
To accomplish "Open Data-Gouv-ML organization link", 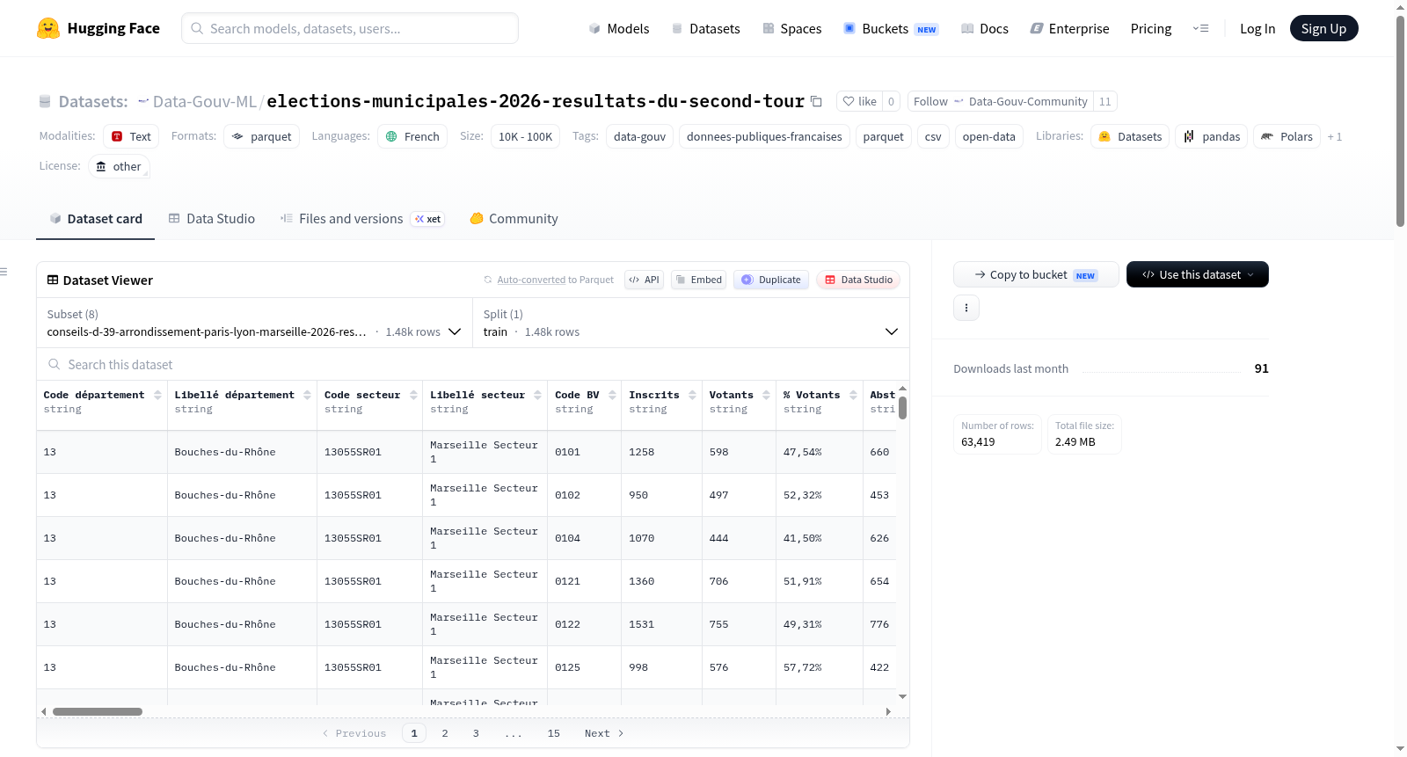I will tap(204, 101).
